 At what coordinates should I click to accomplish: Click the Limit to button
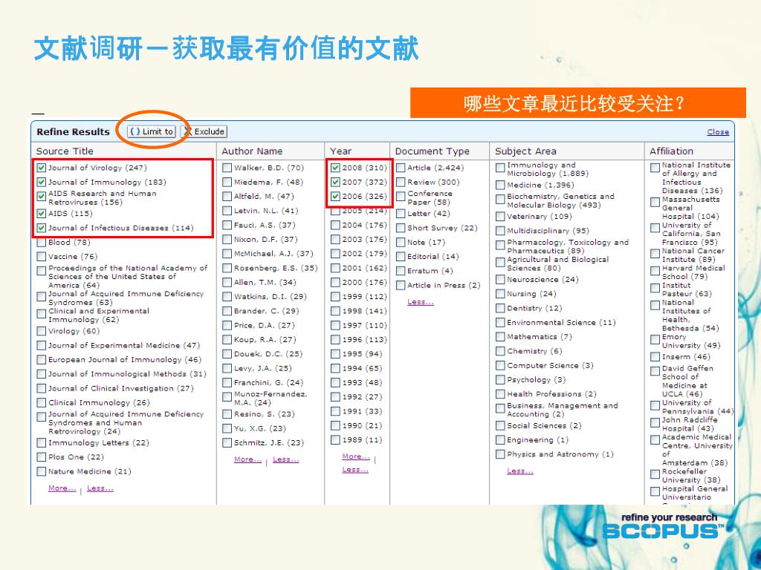click(x=152, y=131)
